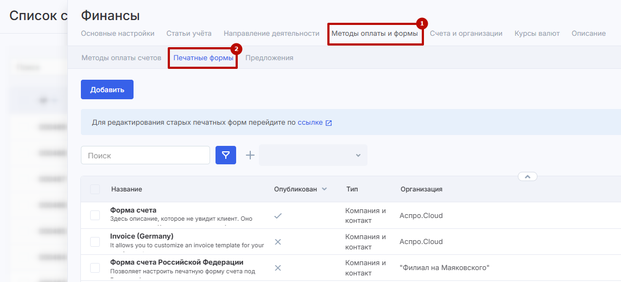This screenshot has width=621, height=282.
Task: Follow the ссылке link for old forms
Action: [x=310, y=123]
